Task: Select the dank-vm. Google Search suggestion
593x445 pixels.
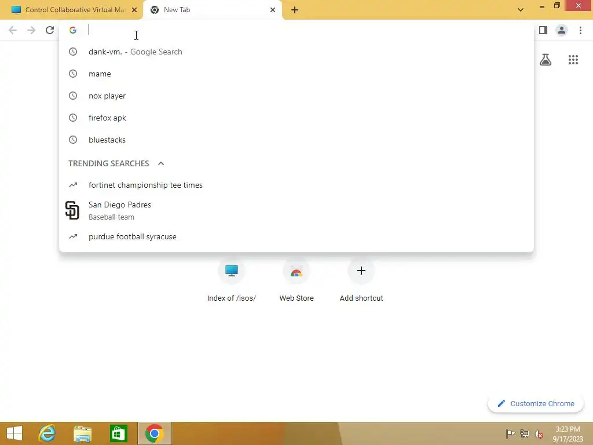Action: (x=296, y=52)
